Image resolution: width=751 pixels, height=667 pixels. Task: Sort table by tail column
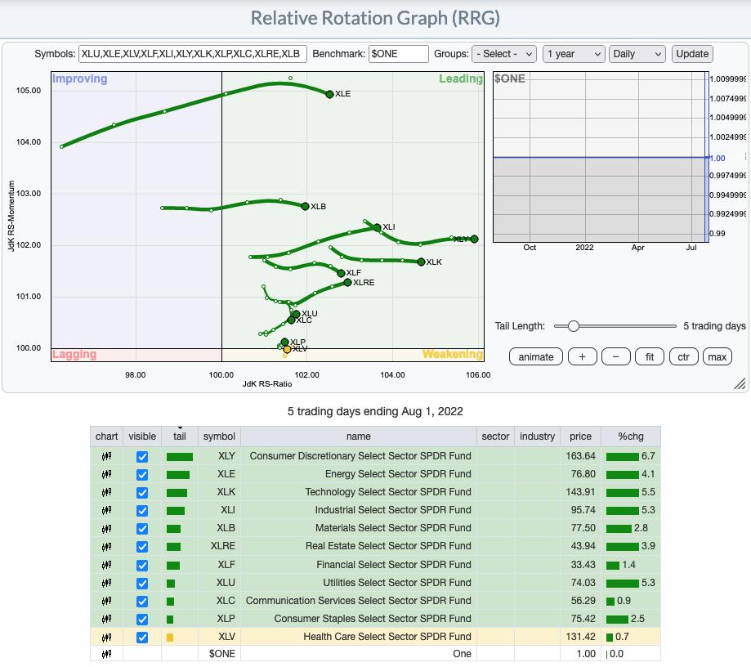click(x=180, y=436)
